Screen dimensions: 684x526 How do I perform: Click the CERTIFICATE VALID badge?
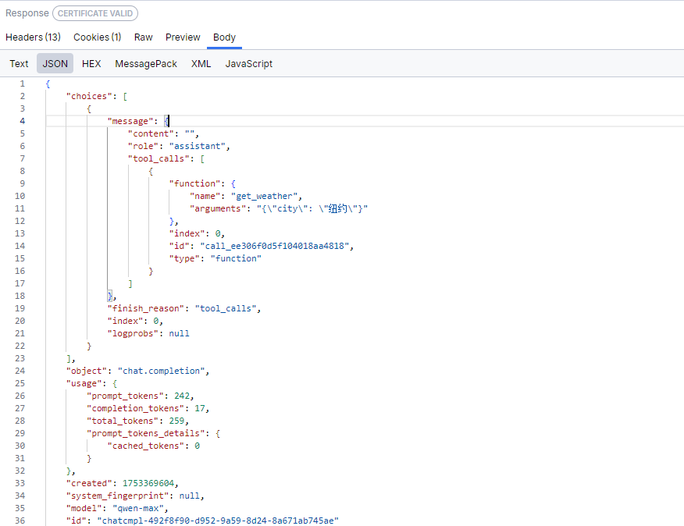[x=95, y=13]
